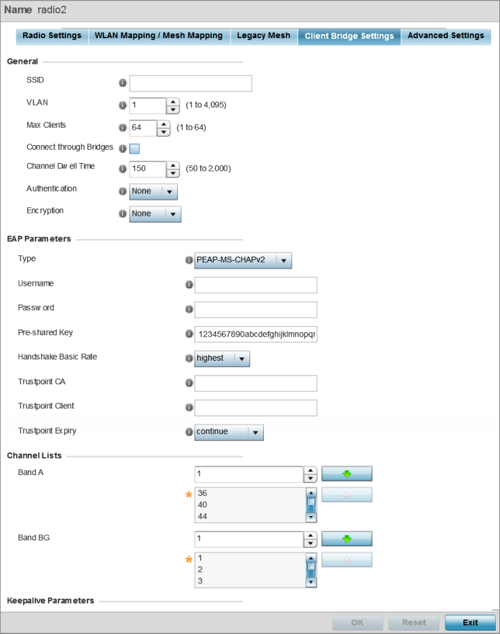The image size is (500, 634).
Task: Click the Max Clients value field
Action: tap(143, 128)
